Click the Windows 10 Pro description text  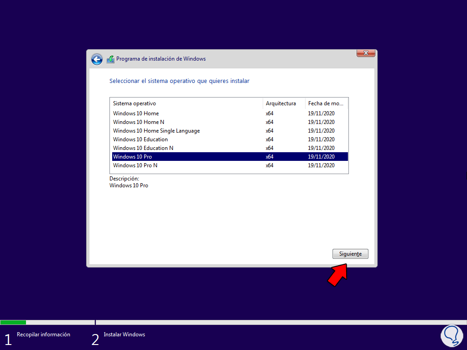tap(129, 185)
